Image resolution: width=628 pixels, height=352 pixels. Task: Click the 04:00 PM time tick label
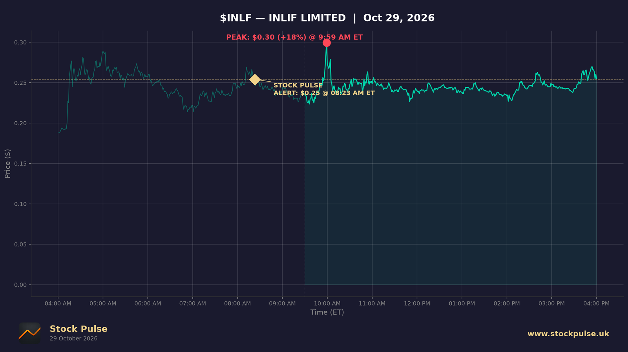point(597,303)
